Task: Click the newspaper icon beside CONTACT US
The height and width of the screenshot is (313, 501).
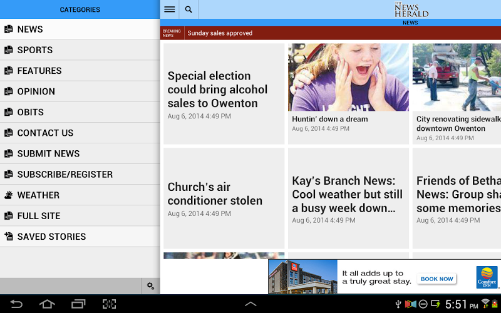Action: click(x=9, y=133)
